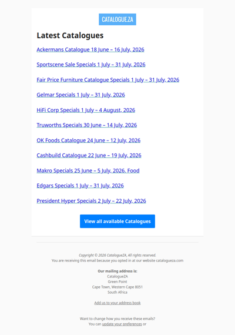Click update your preferences link
The height and width of the screenshot is (335, 235).
tap(122, 324)
